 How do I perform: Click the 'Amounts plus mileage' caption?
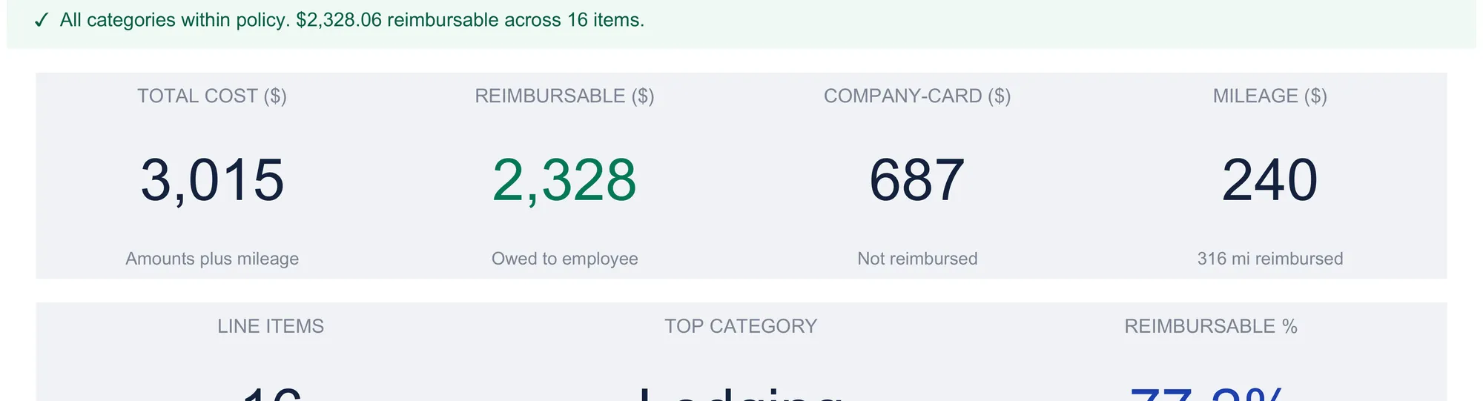pyautogui.click(x=212, y=259)
